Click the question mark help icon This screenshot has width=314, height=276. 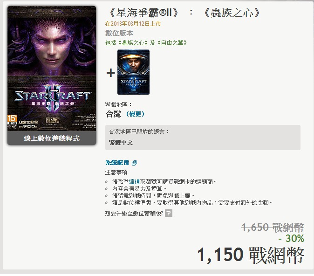tap(169, 213)
